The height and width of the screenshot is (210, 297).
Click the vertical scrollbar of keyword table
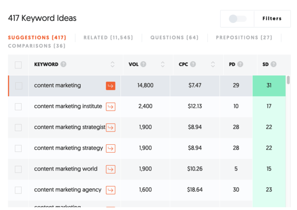coord(288,80)
